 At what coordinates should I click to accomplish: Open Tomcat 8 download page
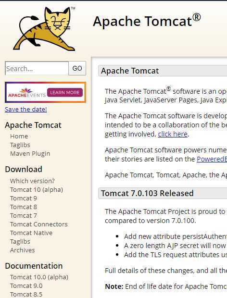point(24,207)
